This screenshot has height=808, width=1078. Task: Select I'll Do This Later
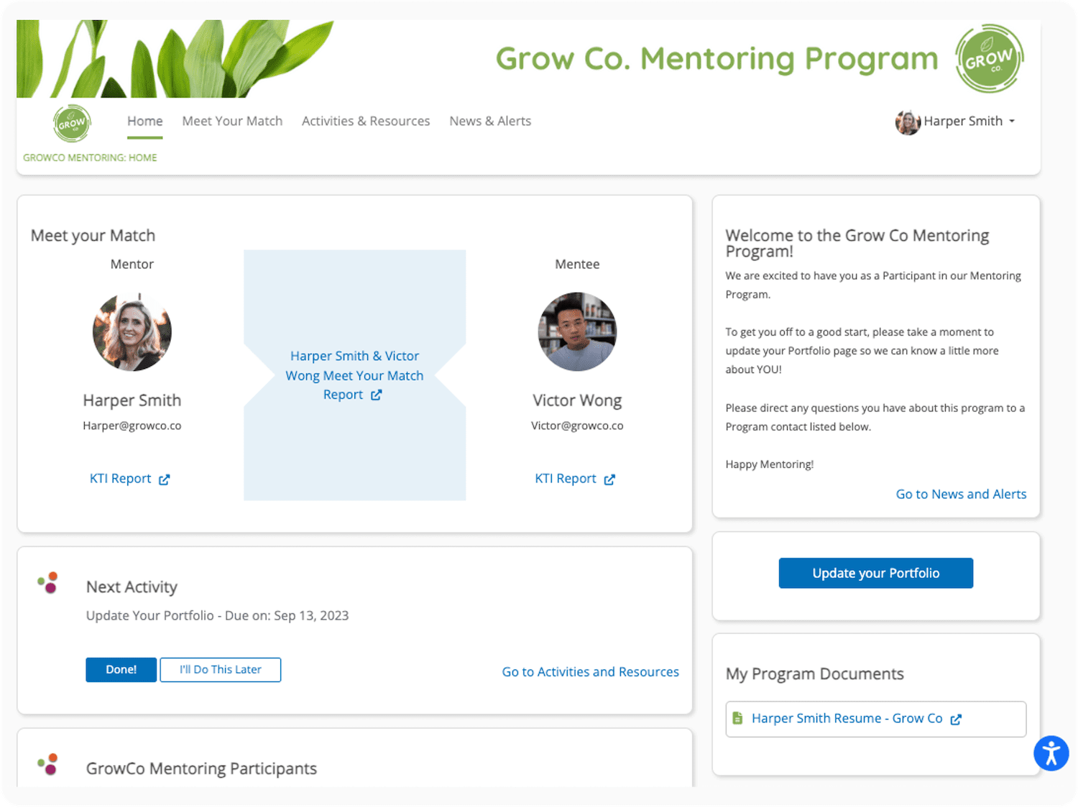220,669
